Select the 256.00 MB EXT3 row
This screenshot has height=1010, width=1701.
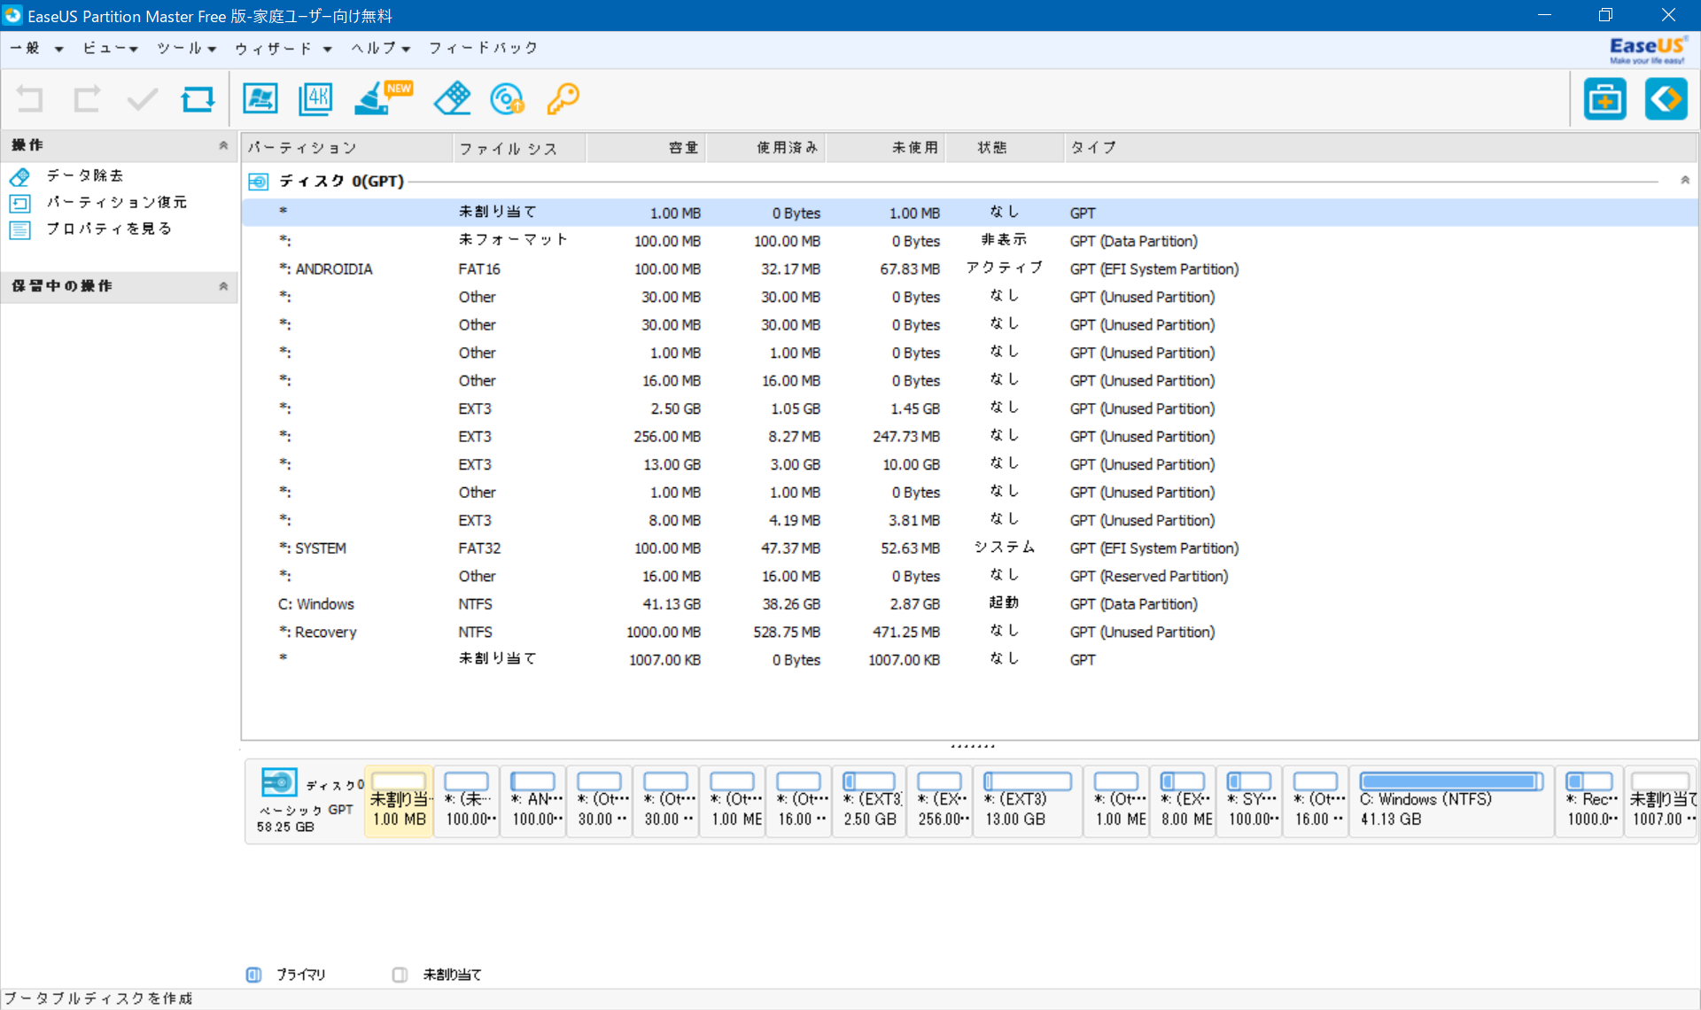point(969,437)
